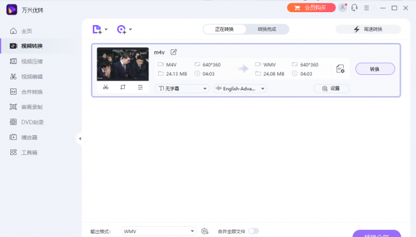Image resolution: width=416 pixels, height=237 pixels.
Task: Click the 万兴优转 app logo
Action: [x=12, y=10]
